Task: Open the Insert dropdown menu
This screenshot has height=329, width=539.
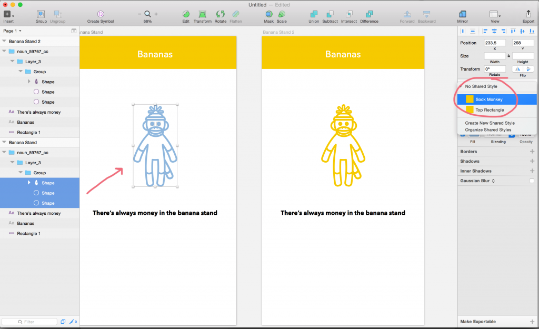Action: coord(8,14)
